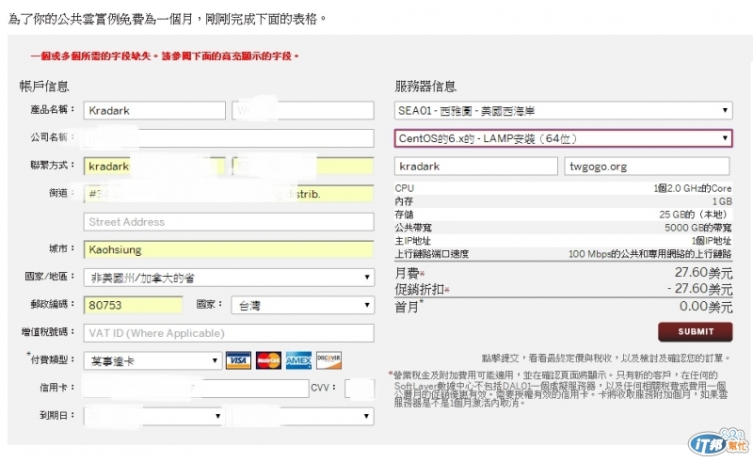Click the kradark hostname field
The image size is (753, 462).
point(476,167)
